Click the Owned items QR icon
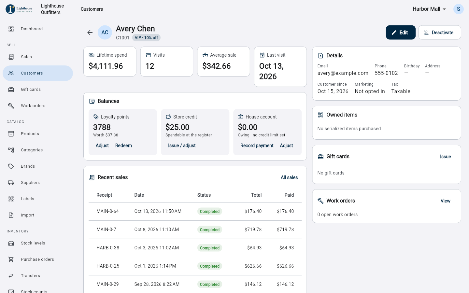This screenshot has height=293, width=469. click(321, 115)
